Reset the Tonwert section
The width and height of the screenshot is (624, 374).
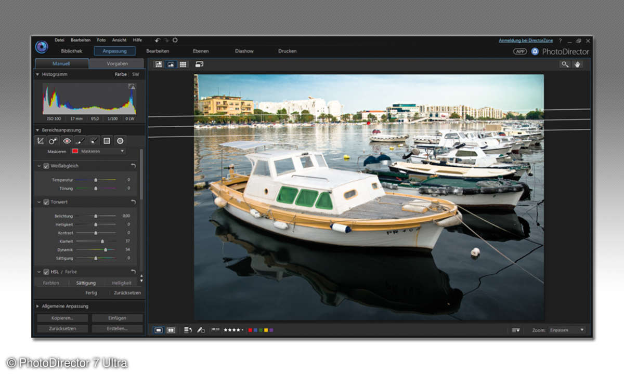[x=133, y=202]
